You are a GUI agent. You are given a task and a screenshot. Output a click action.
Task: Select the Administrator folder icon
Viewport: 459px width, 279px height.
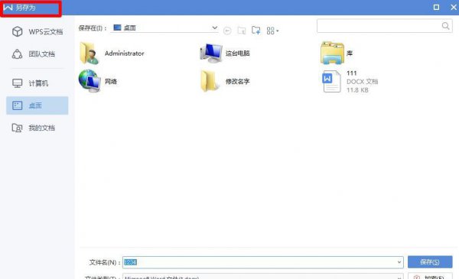pos(89,53)
